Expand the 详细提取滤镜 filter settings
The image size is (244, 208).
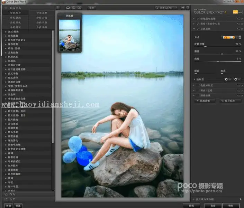click(x=194, y=19)
